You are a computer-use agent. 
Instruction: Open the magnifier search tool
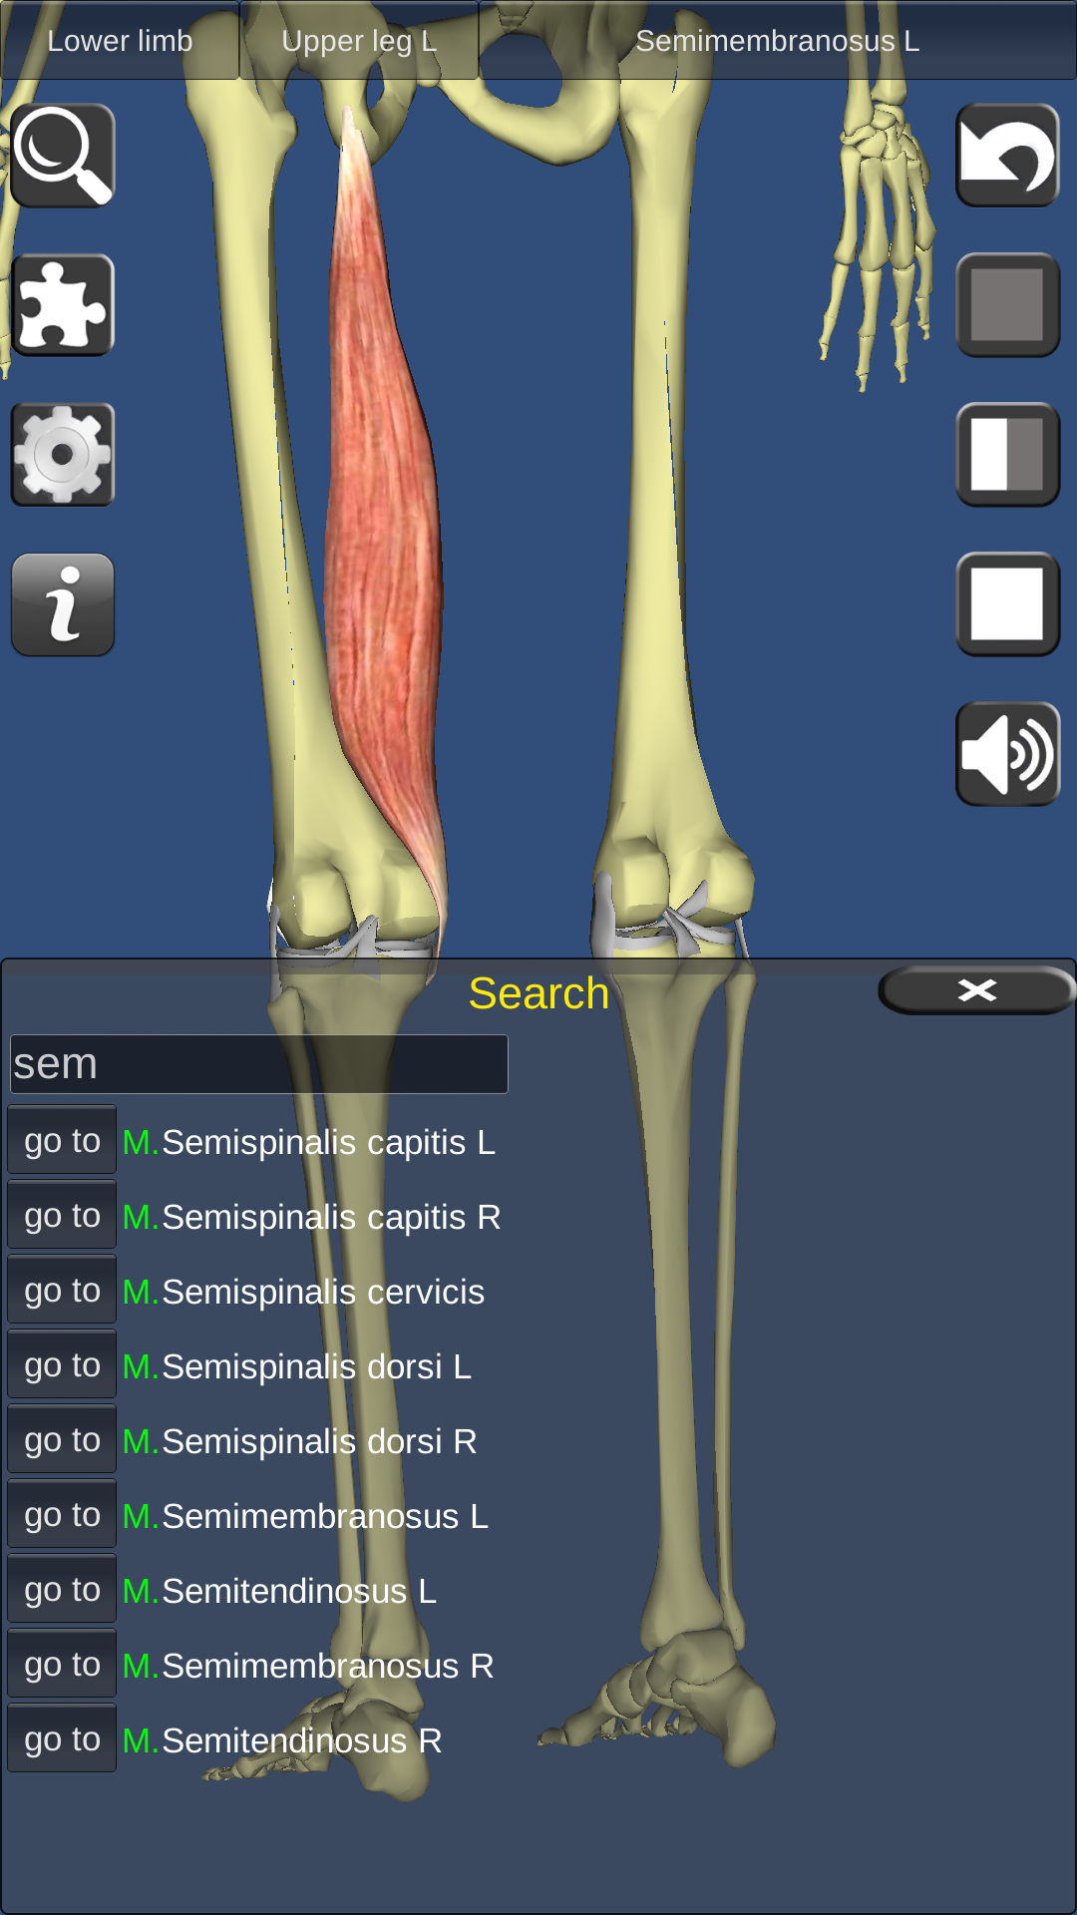tap(63, 156)
